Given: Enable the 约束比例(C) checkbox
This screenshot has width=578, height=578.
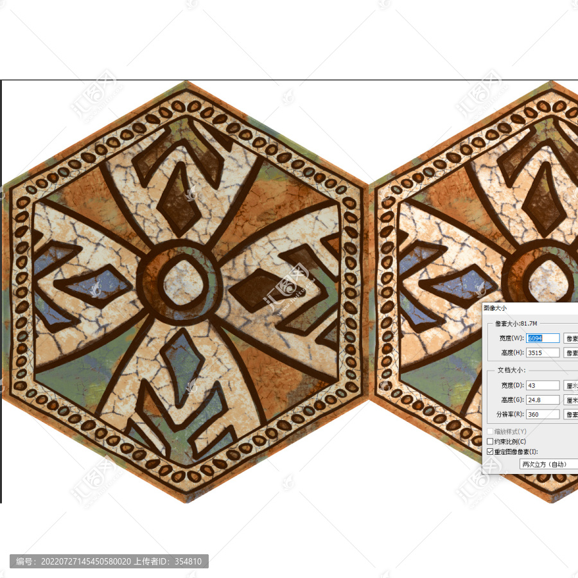Looking at the screenshot, I should pos(490,441).
